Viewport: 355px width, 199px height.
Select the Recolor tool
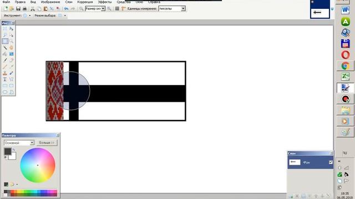[11, 73]
